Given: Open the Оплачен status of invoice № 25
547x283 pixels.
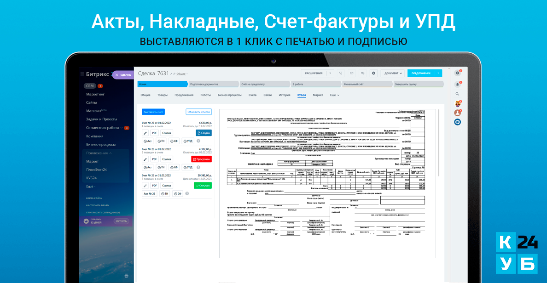Looking at the screenshot, I should point(203,186).
